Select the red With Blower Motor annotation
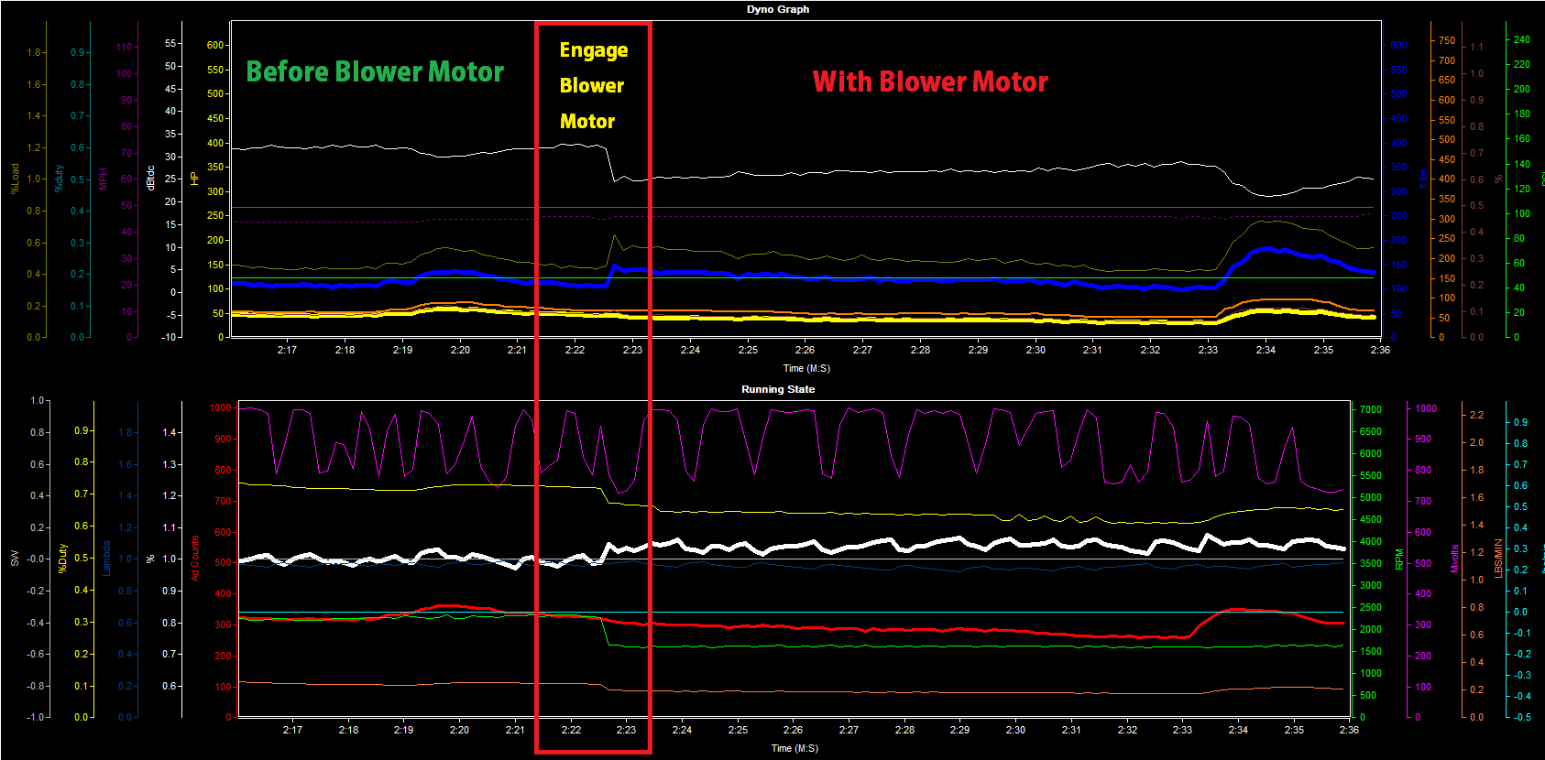The height and width of the screenshot is (760, 1545). pyautogui.click(x=929, y=81)
